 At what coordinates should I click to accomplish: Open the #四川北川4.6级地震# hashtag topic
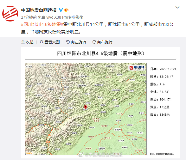tap(42, 24)
